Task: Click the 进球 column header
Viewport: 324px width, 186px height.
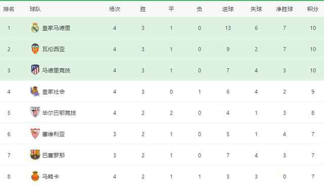Action: [228, 9]
